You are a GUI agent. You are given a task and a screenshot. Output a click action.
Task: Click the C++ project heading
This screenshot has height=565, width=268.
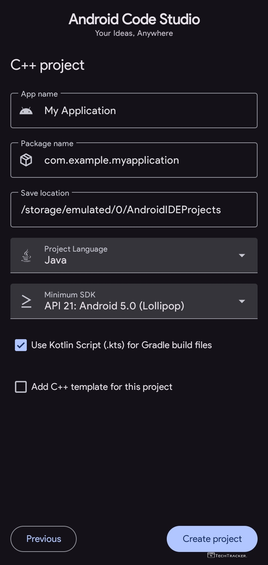tap(48, 65)
